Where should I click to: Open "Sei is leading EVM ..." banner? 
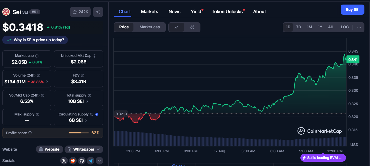coord(323,158)
